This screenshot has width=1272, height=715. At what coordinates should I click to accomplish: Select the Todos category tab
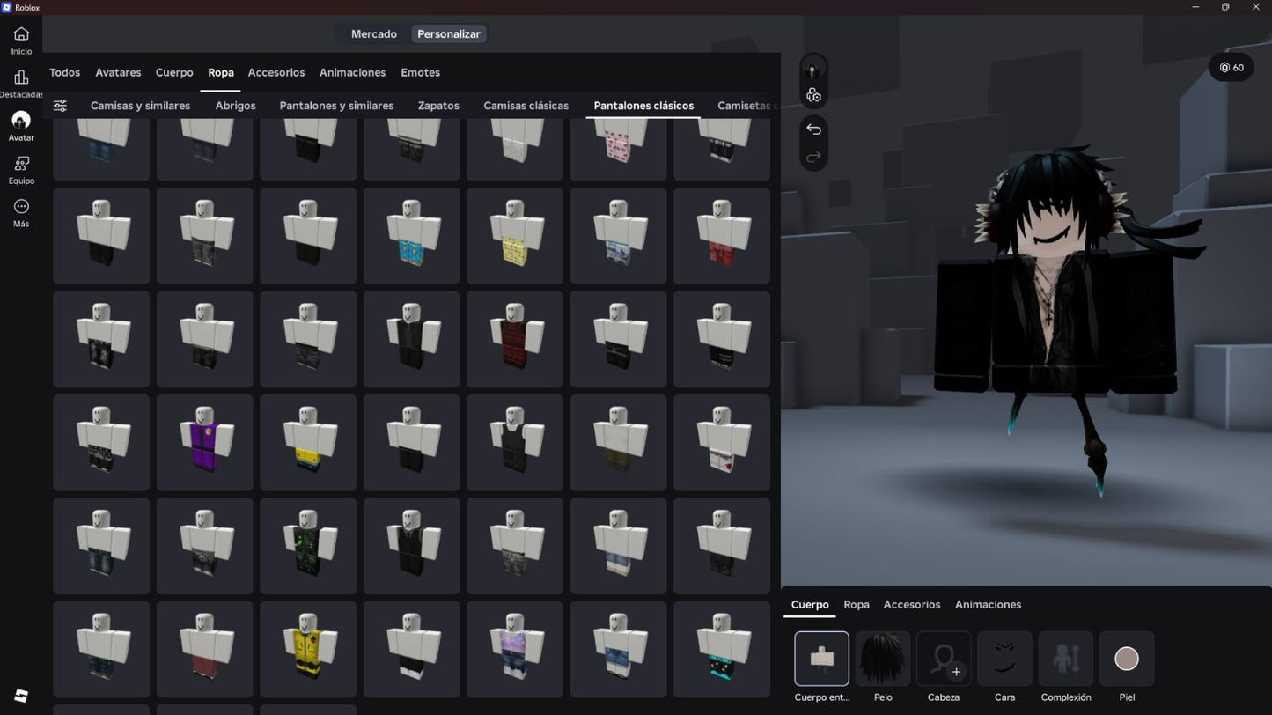(64, 72)
